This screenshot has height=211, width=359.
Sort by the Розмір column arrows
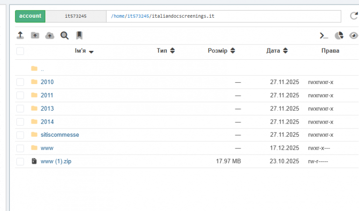tap(233, 50)
